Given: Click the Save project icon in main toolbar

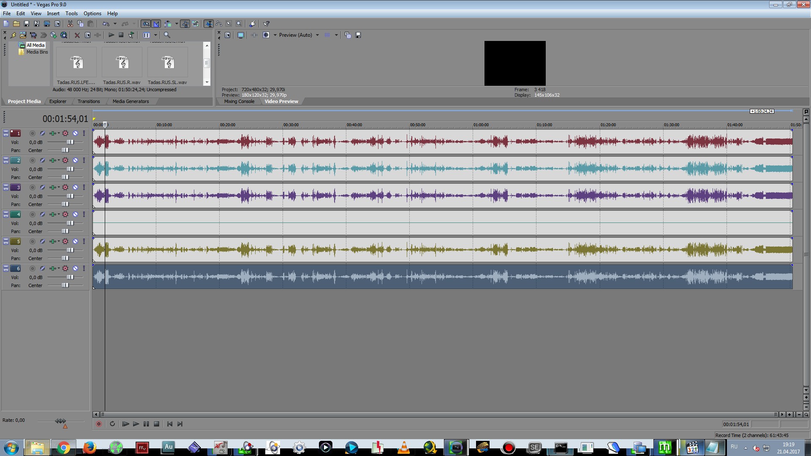Looking at the screenshot, I should click(26, 24).
